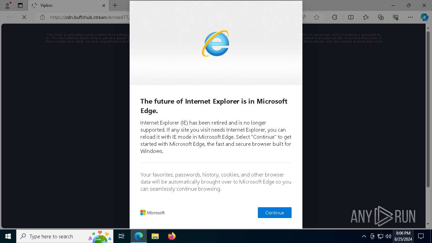The width and height of the screenshot is (432, 243).
Task: Show hidden system tray icons
Action: tap(364, 236)
